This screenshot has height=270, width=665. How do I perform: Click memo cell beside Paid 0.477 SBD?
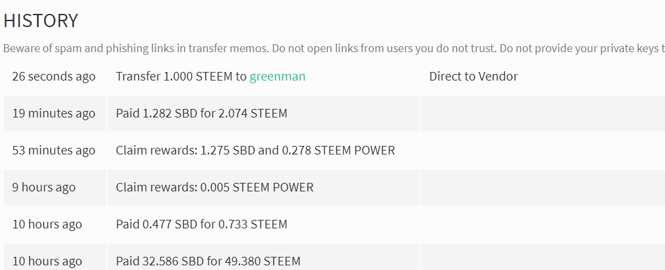(543, 224)
